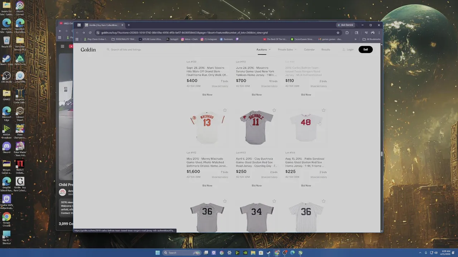This screenshot has height=257, width=458.
Task: Open the YouTube hamburger menu in background window
Action: point(62,46)
